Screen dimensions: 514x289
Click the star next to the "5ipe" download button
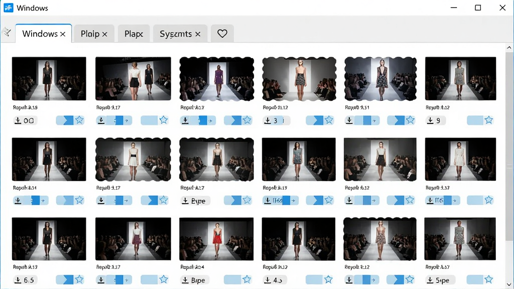[489, 279]
